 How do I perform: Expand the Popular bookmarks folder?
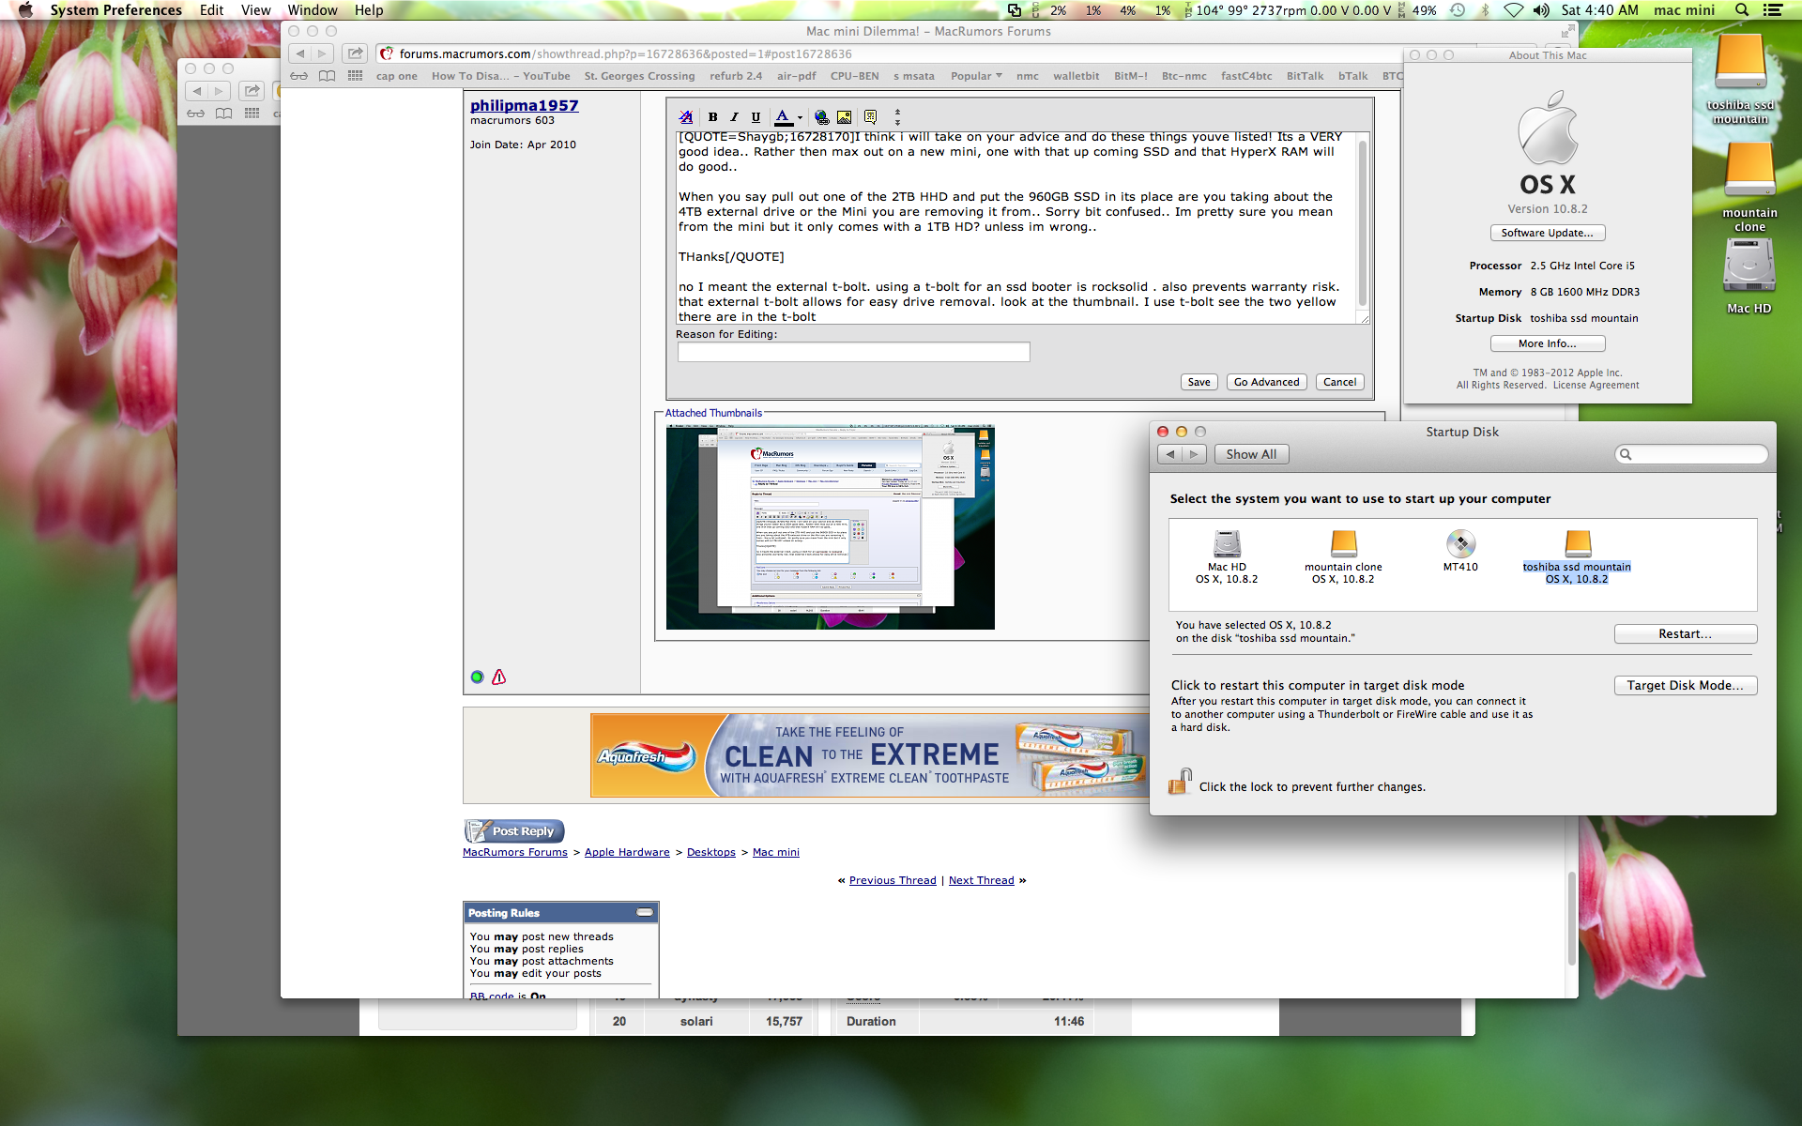(976, 76)
